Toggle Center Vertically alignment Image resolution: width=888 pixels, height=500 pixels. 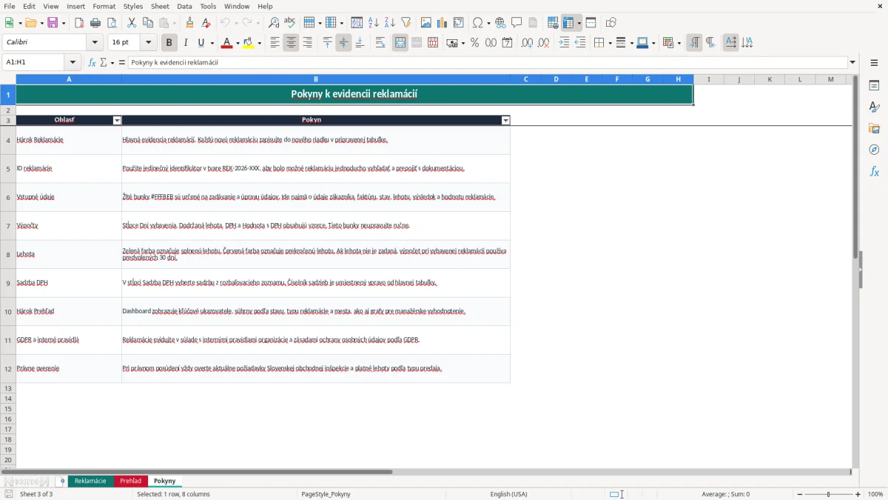(x=343, y=43)
